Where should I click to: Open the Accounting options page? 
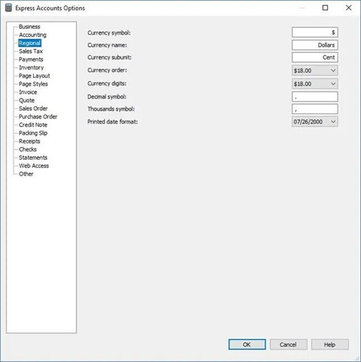[33, 35]
